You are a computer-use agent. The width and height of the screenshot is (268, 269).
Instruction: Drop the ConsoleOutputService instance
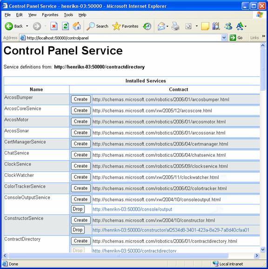pos(78,209)
